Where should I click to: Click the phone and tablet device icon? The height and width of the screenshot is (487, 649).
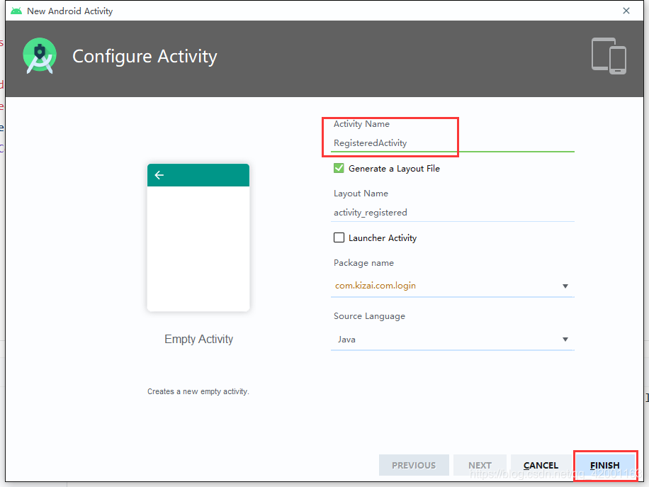[609, 56]
